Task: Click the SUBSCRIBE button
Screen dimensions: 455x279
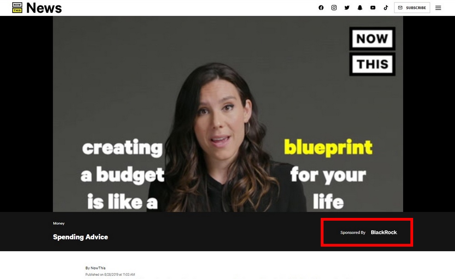Action: coord(412,8)
